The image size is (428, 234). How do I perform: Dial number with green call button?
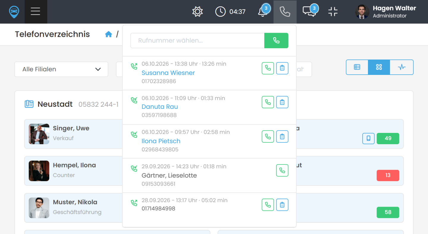[x=276, y=40]
